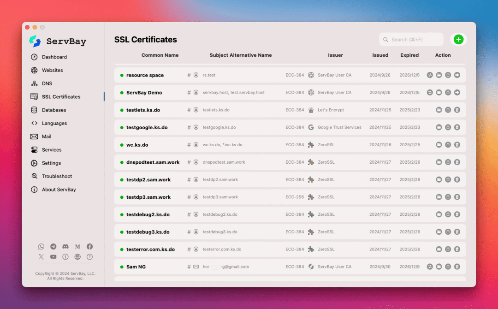Add a new SSL certificate with the green plus
498x309 pixels.
458,39
